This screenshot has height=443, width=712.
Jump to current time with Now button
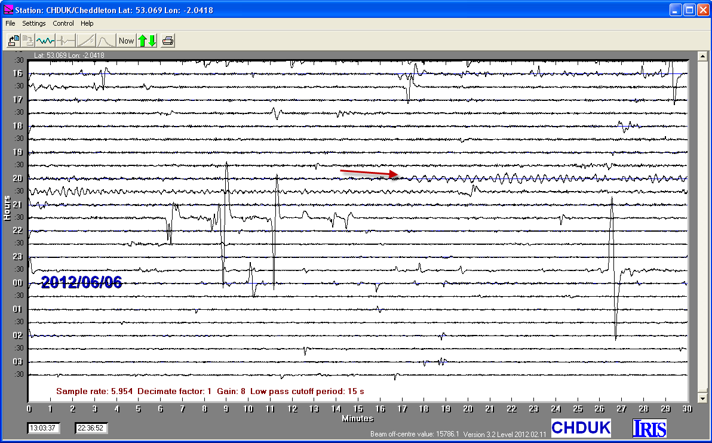coord(126,41)
